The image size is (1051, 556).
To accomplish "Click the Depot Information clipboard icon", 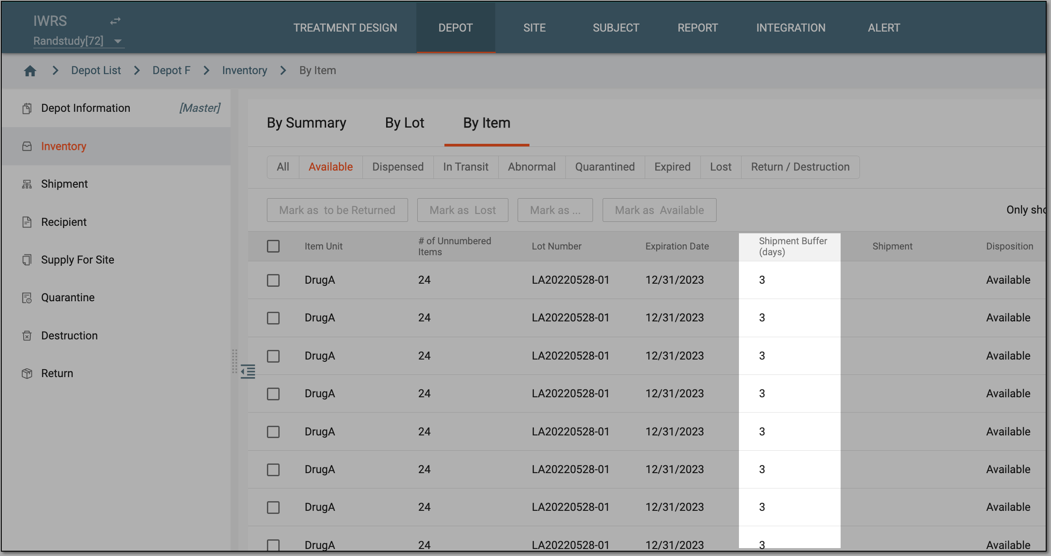I will [x=27, y=108].
